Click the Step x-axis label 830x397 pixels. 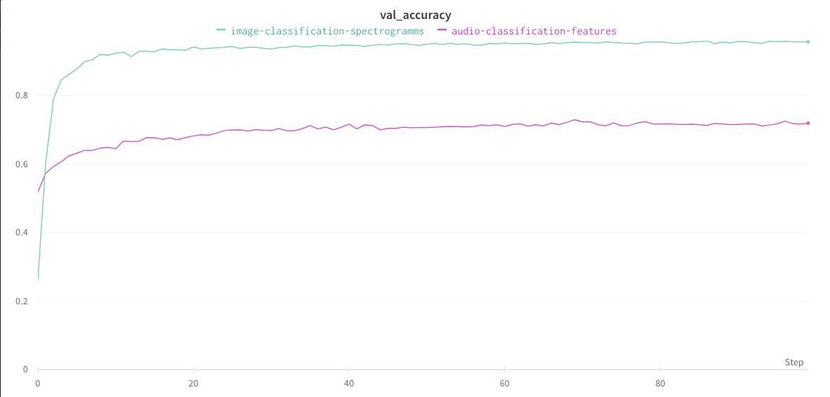coord(794,363)
